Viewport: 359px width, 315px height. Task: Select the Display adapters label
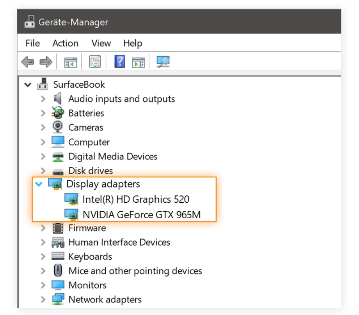(103, 184)
